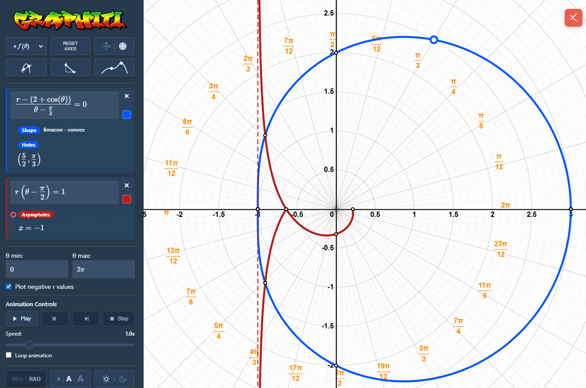
Task: Click the 2π angle label
Action: (x=506, y=205)
